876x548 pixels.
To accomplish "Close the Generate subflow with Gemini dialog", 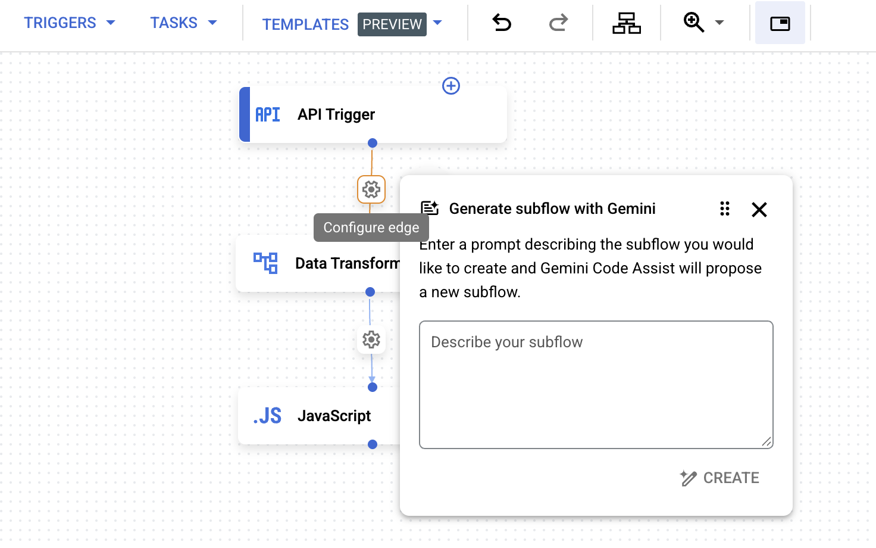I will coord(759,210).
